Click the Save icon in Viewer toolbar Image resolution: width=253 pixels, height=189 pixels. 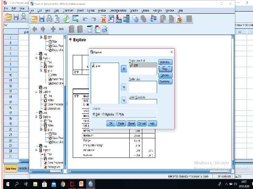[x=42, y=19]
